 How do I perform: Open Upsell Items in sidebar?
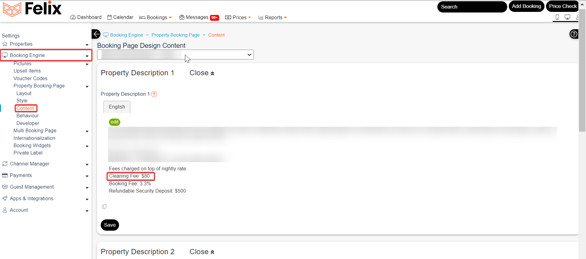pos(27,71)
